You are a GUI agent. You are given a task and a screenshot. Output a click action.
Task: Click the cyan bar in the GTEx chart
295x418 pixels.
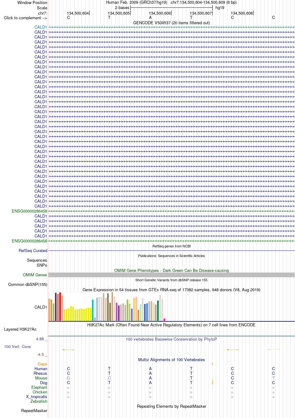pyautogui.click(x=93, y=310)
